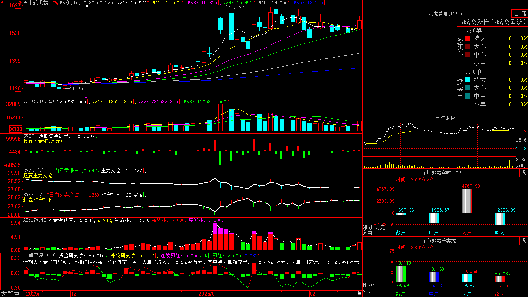This screenshot has height=297, width=528.
Task: Select the SVSH indicator name
Action: (29, 195)
